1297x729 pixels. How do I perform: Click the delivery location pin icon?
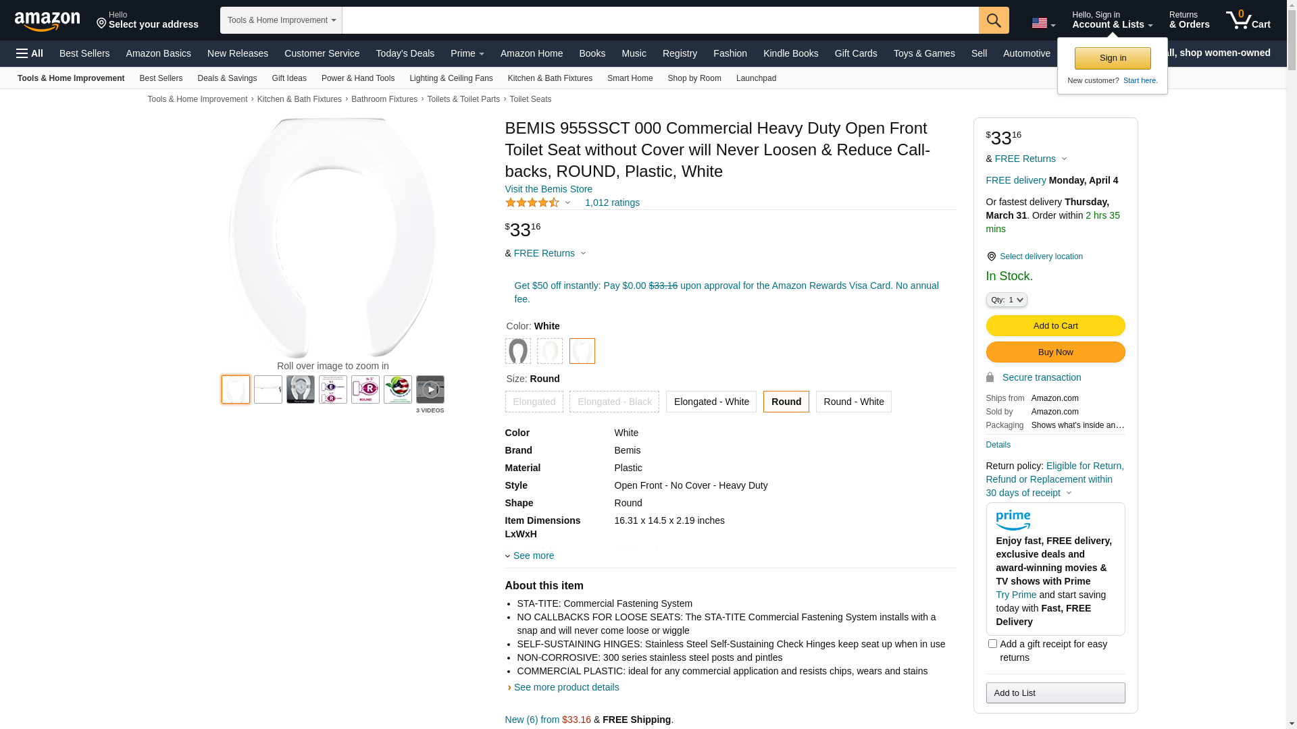tap(991, 256)
